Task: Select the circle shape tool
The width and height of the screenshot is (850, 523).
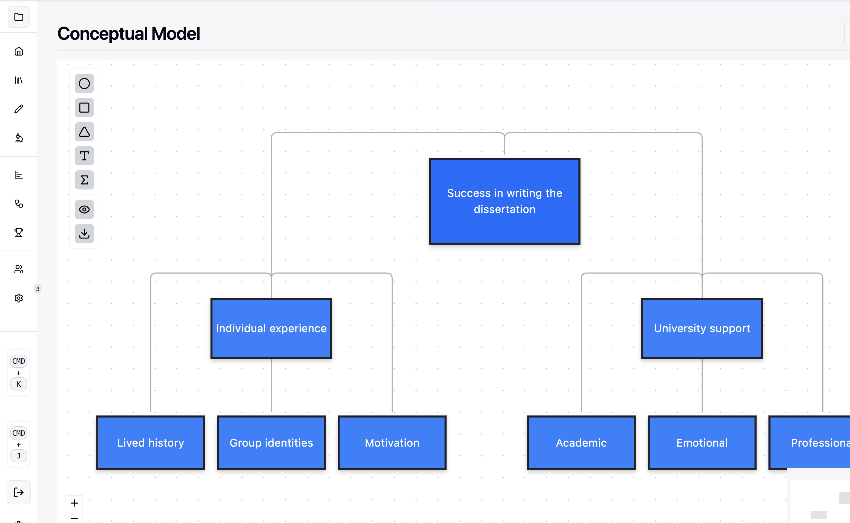Action: [x=84, y=83]
